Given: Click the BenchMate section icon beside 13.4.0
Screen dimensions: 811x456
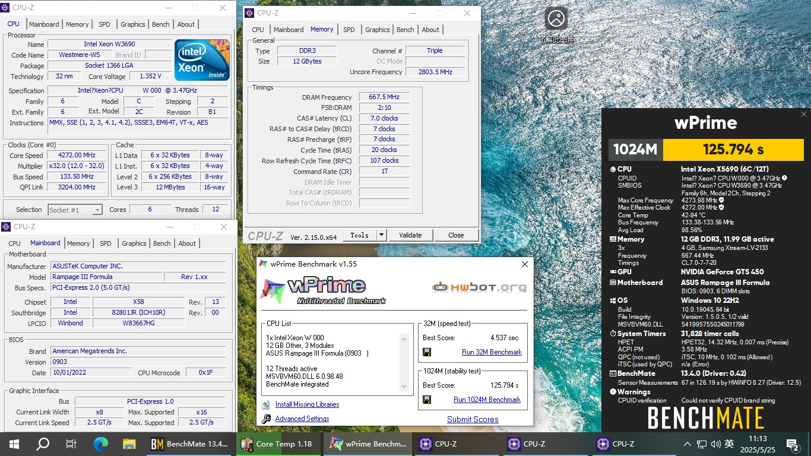Looking at the screenshot, I should click(613, 373).
